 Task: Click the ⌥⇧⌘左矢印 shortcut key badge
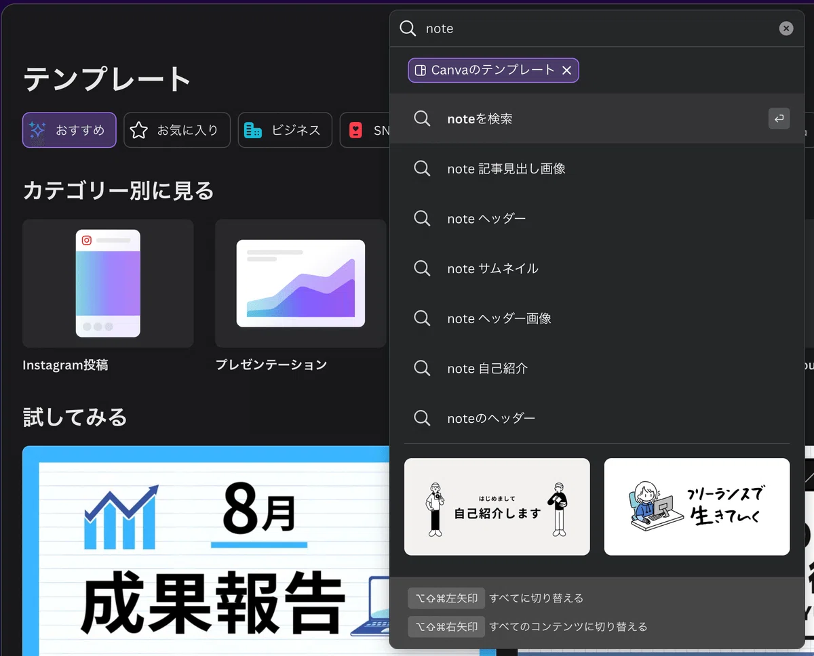coord(446,598)
